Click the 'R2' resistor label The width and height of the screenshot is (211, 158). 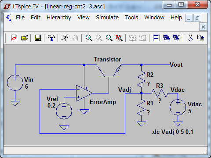[150, 75]
